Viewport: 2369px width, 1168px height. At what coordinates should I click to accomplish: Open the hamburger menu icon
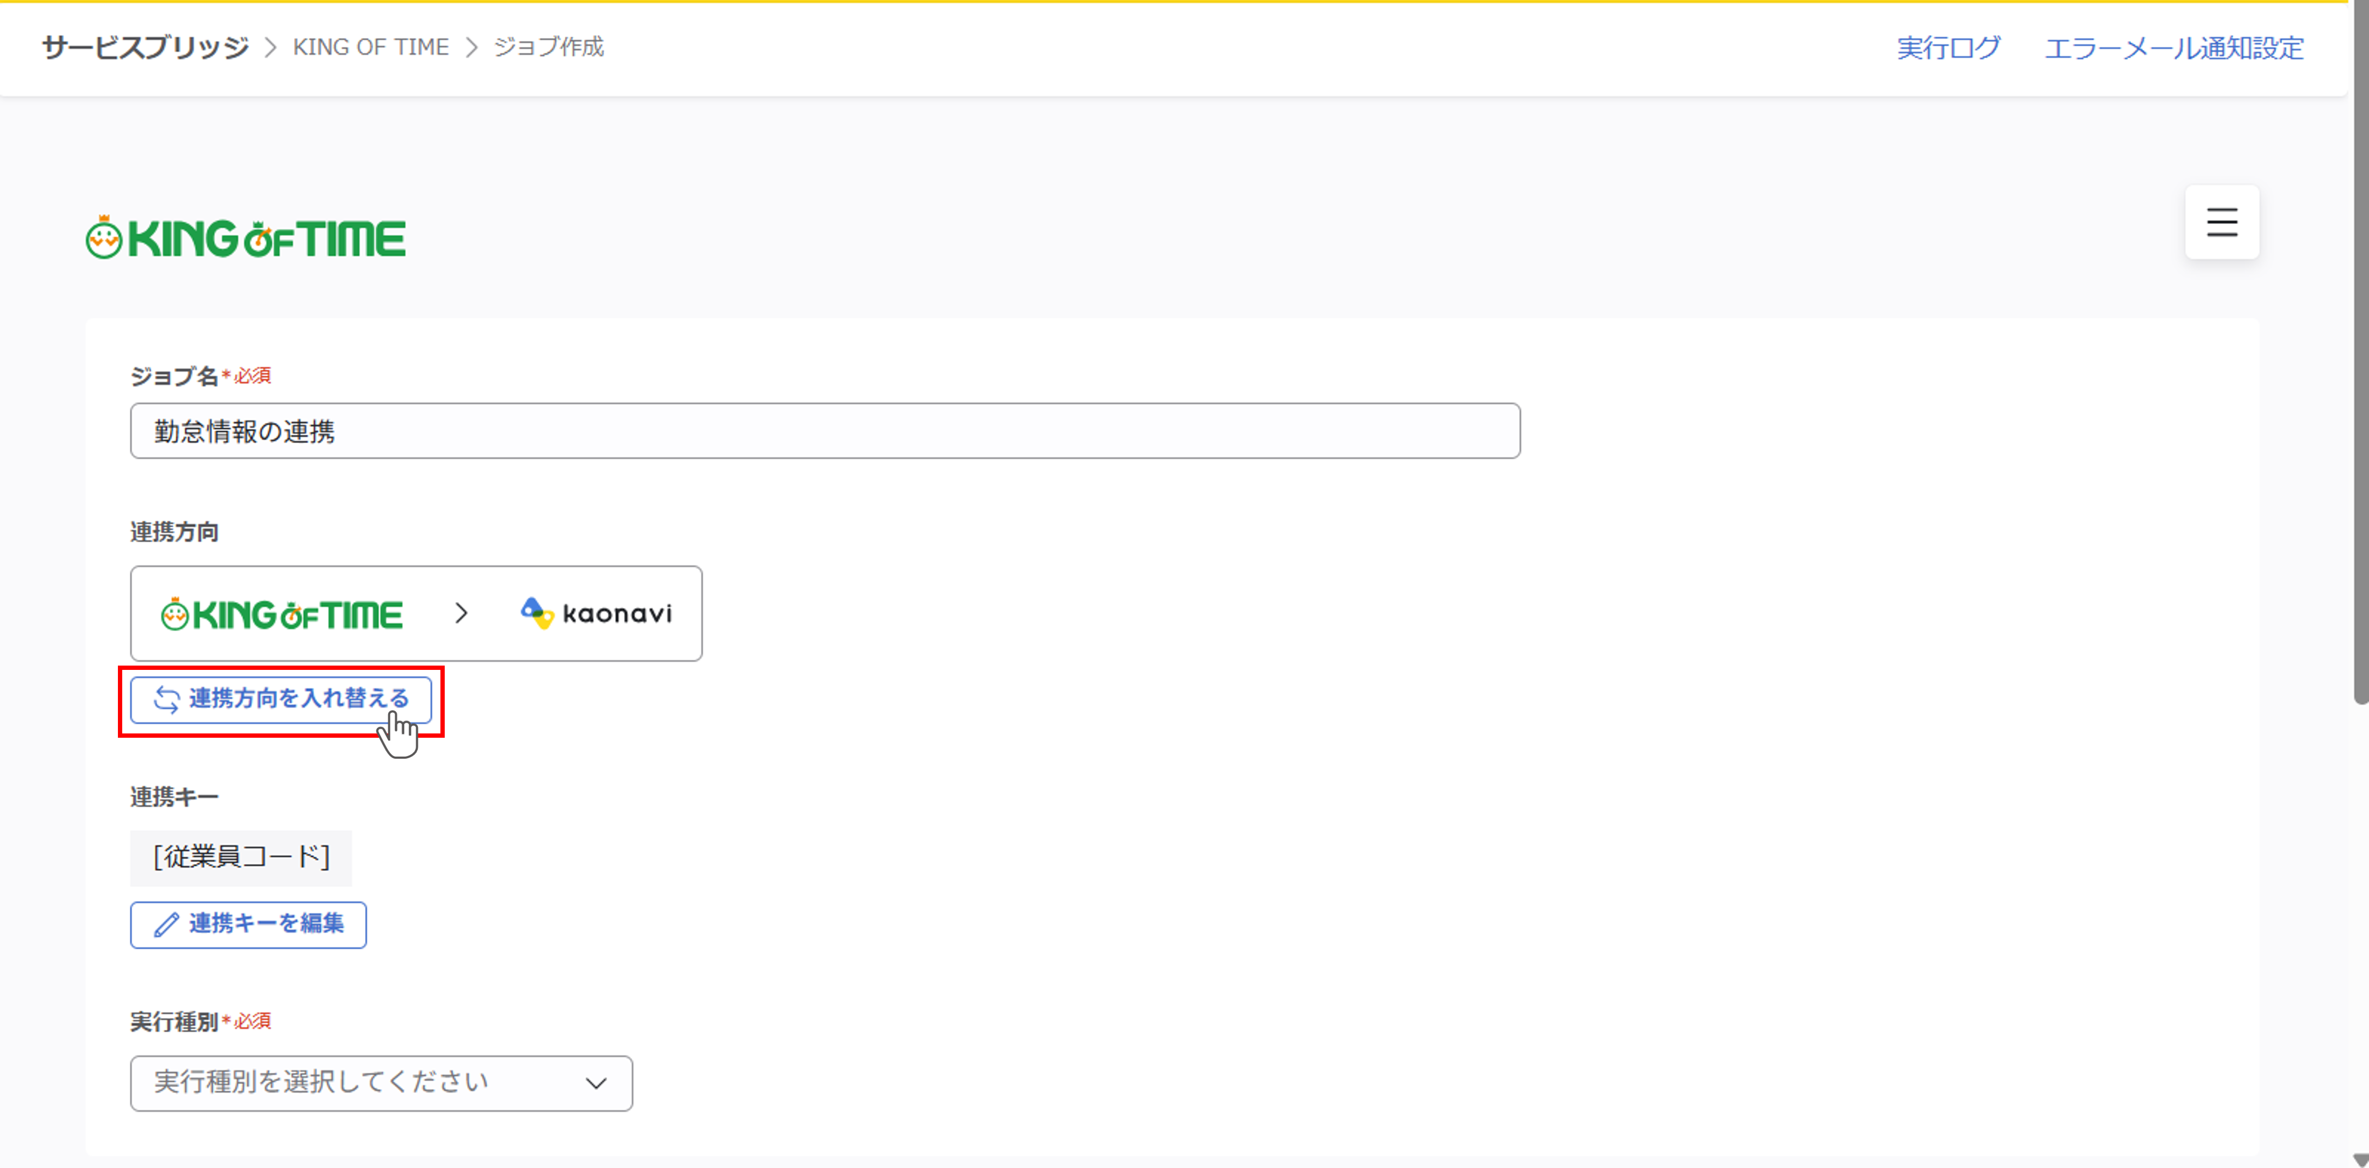(2221, 222)
